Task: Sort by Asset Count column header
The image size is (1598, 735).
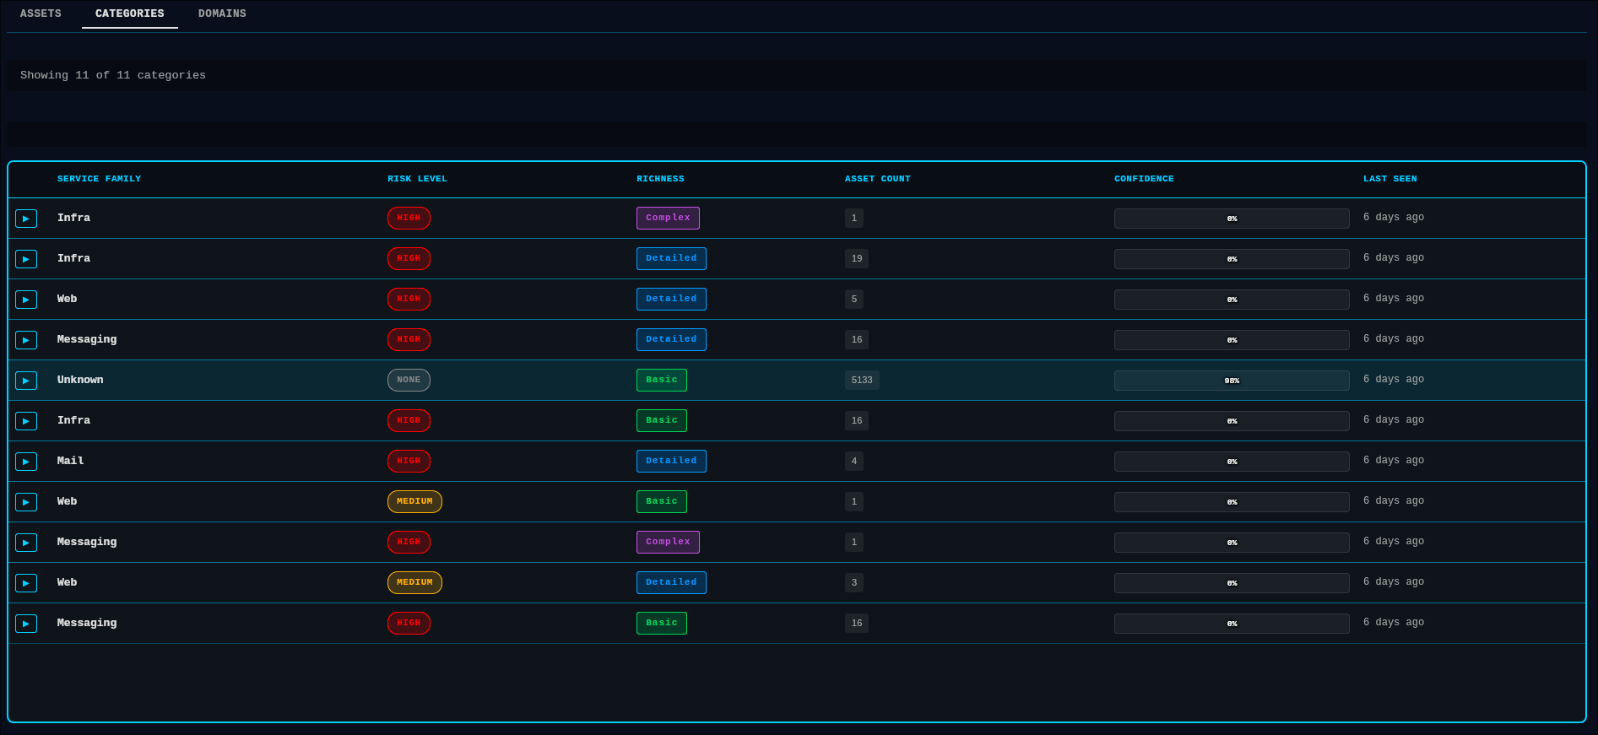Action: pos(877,179)
